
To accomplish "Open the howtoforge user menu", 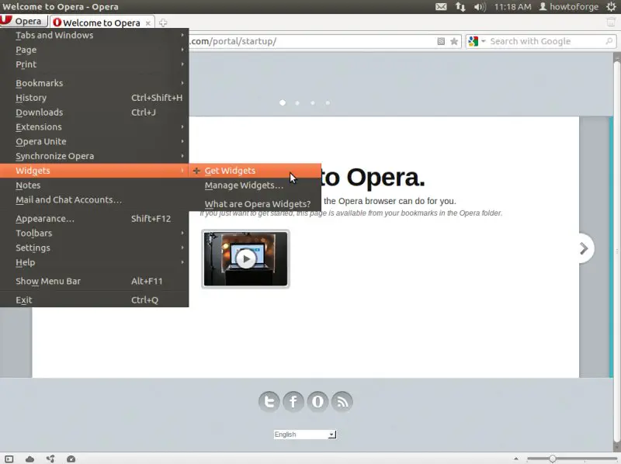I will pyautogui.click(x=569, y=7).
